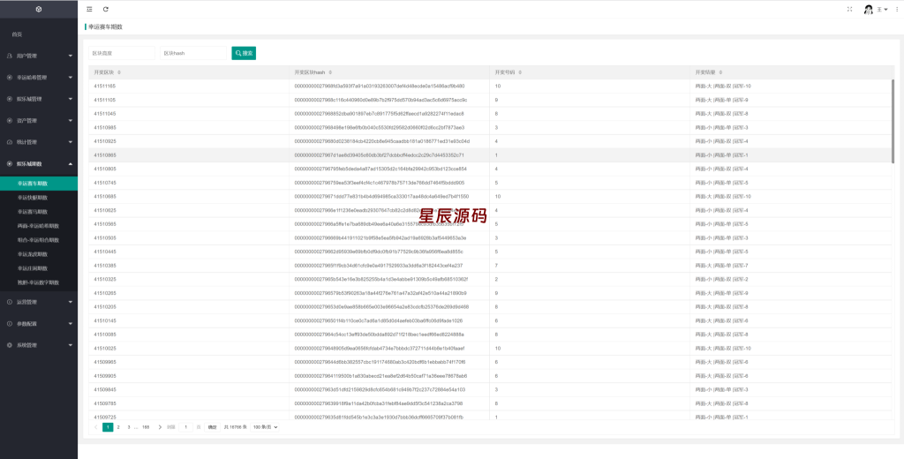Screen dimensions: 904x459
Task: Expand the 运营管理 sidebar menu arrow
Action: tap(71, 302)
